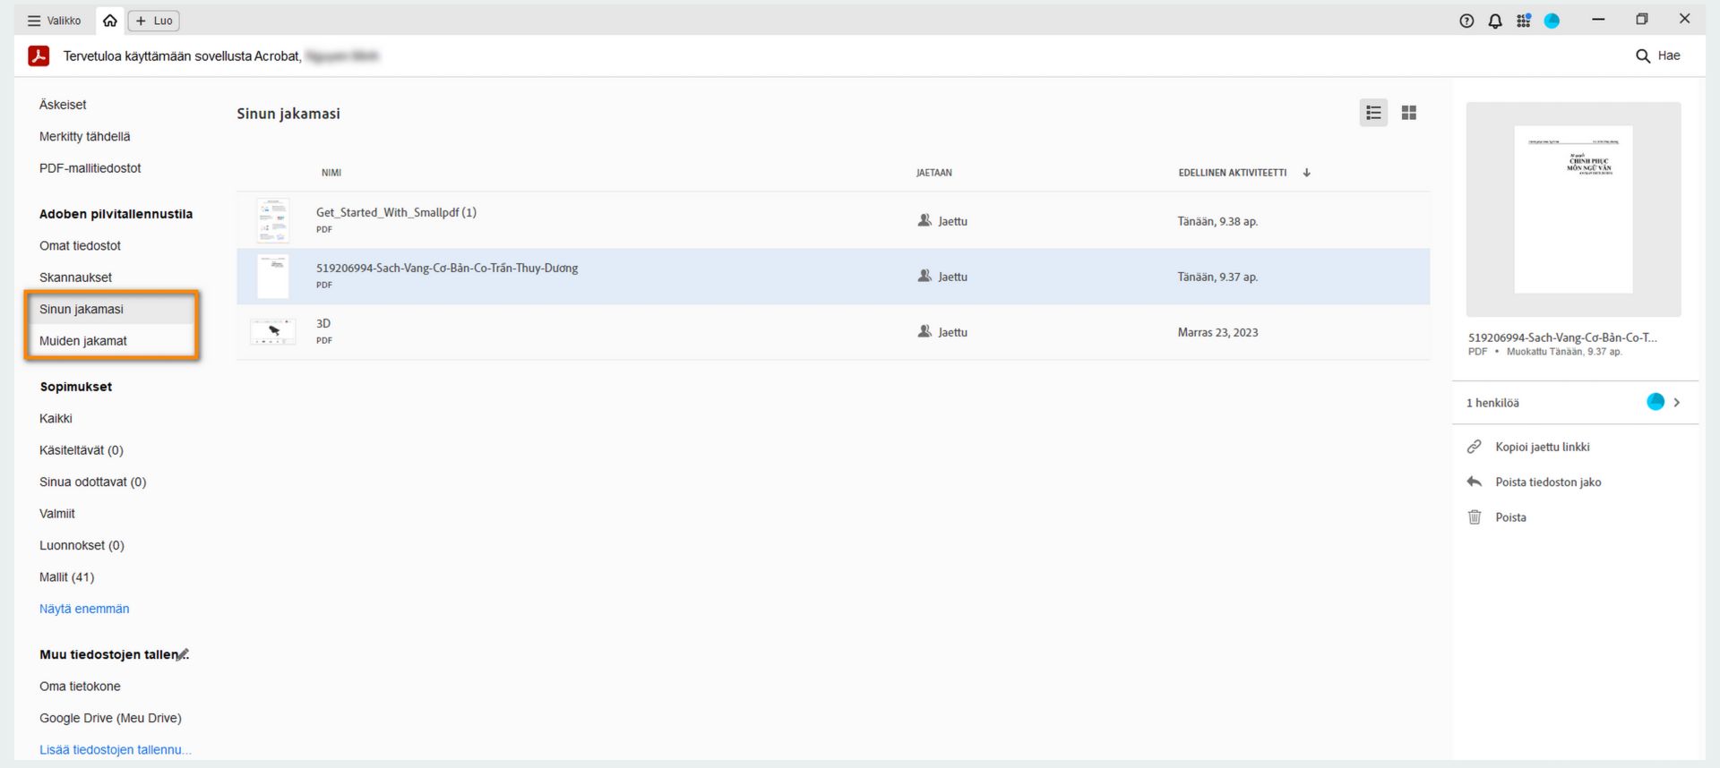This screenshot has height=768, width=1720.
Task: Open PDF-mallitiedostot section
Action: point(90,168)
